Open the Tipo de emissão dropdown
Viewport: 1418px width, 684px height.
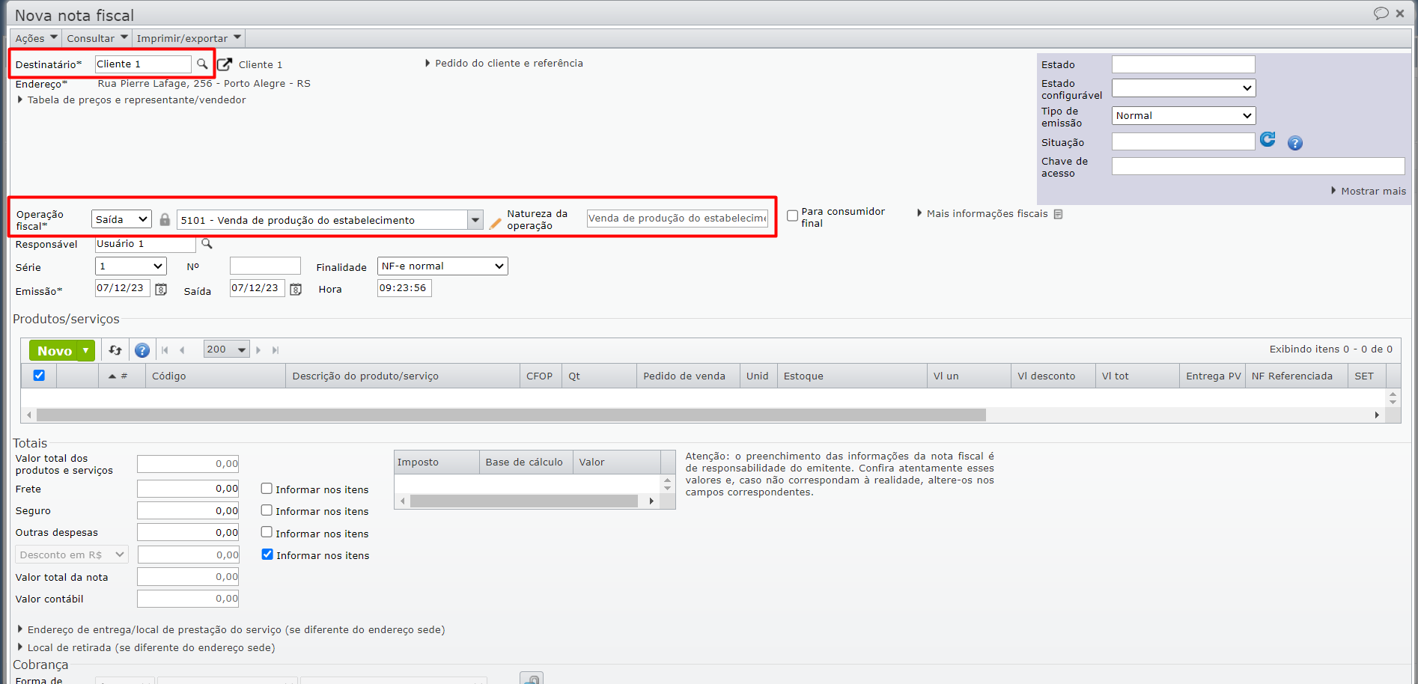pos(1183,116)
